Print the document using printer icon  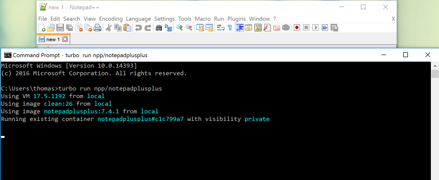pos(97,28)
